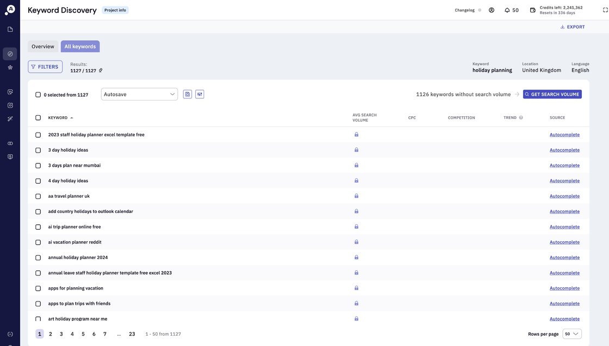Select the compass Keyword Discovery sidebar icon
This screenshot has height=346, width=609.
[x=10, y=54]
